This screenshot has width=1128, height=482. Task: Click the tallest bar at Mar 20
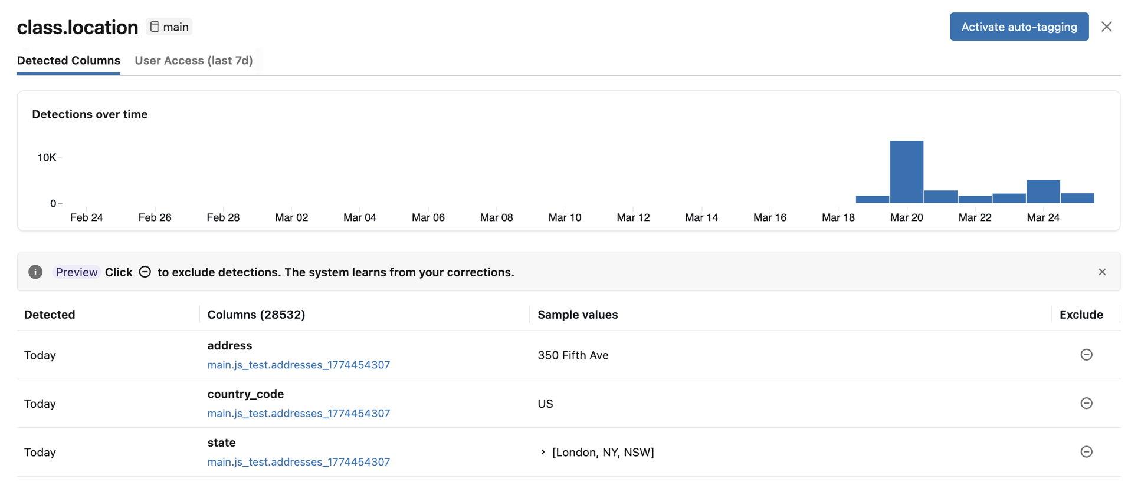(x=906, y=171)
